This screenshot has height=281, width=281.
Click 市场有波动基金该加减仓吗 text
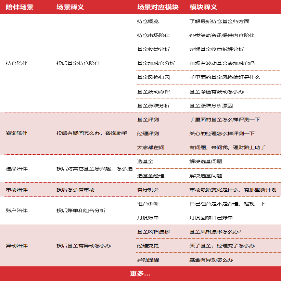(x=222, y=63)
